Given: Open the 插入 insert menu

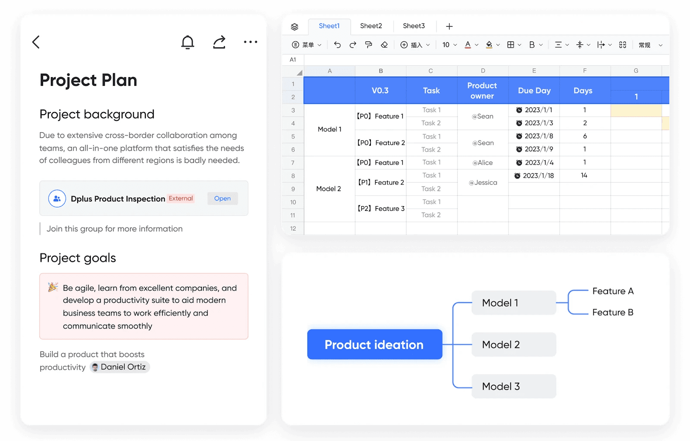Looking at the screenshot, I should click(x=415, y=45).
